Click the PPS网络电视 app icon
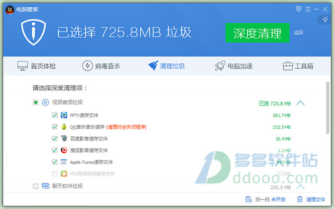 (64, 174)
